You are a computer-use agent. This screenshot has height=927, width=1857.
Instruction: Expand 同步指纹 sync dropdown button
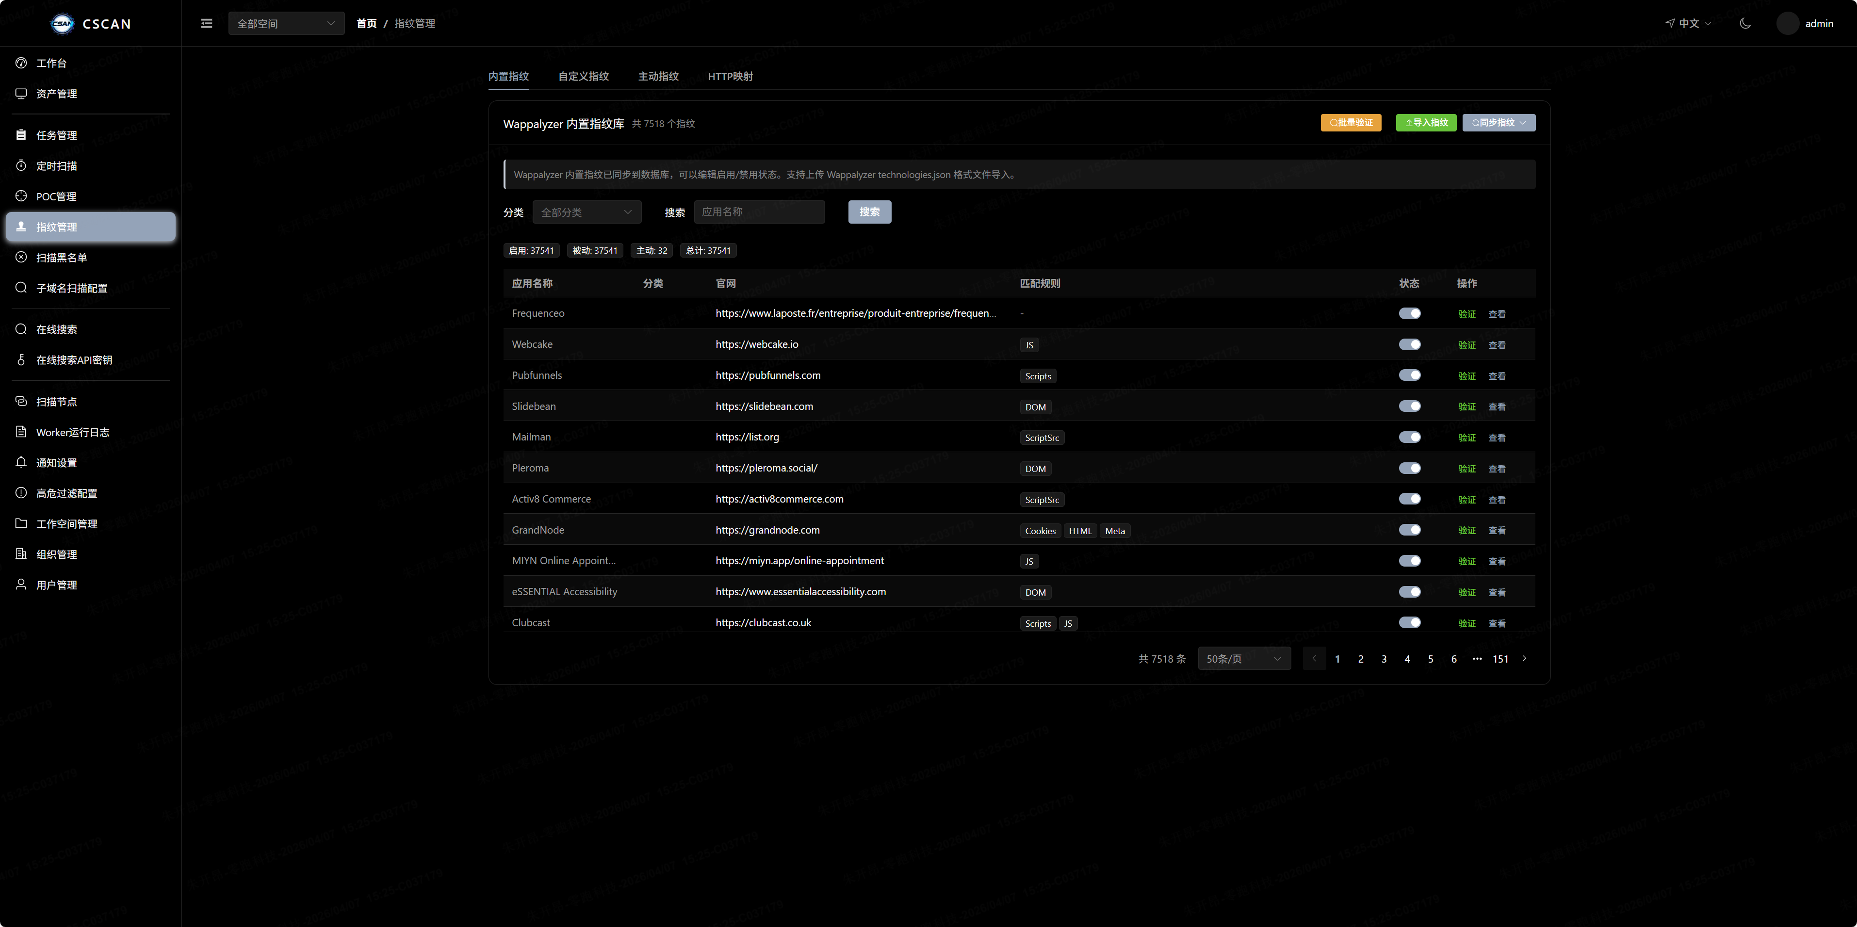pyautogui.click(x=1499, y=123)
